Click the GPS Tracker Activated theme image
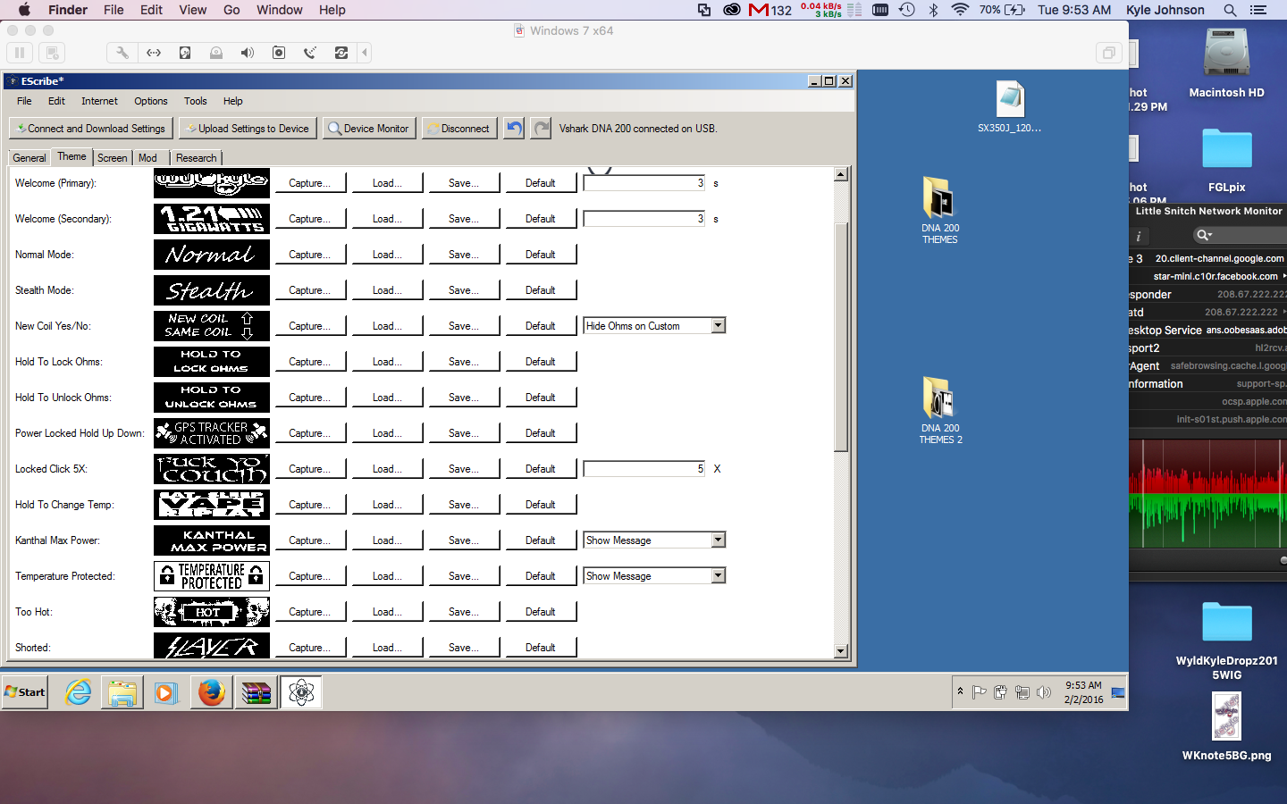 coord(212,433)
